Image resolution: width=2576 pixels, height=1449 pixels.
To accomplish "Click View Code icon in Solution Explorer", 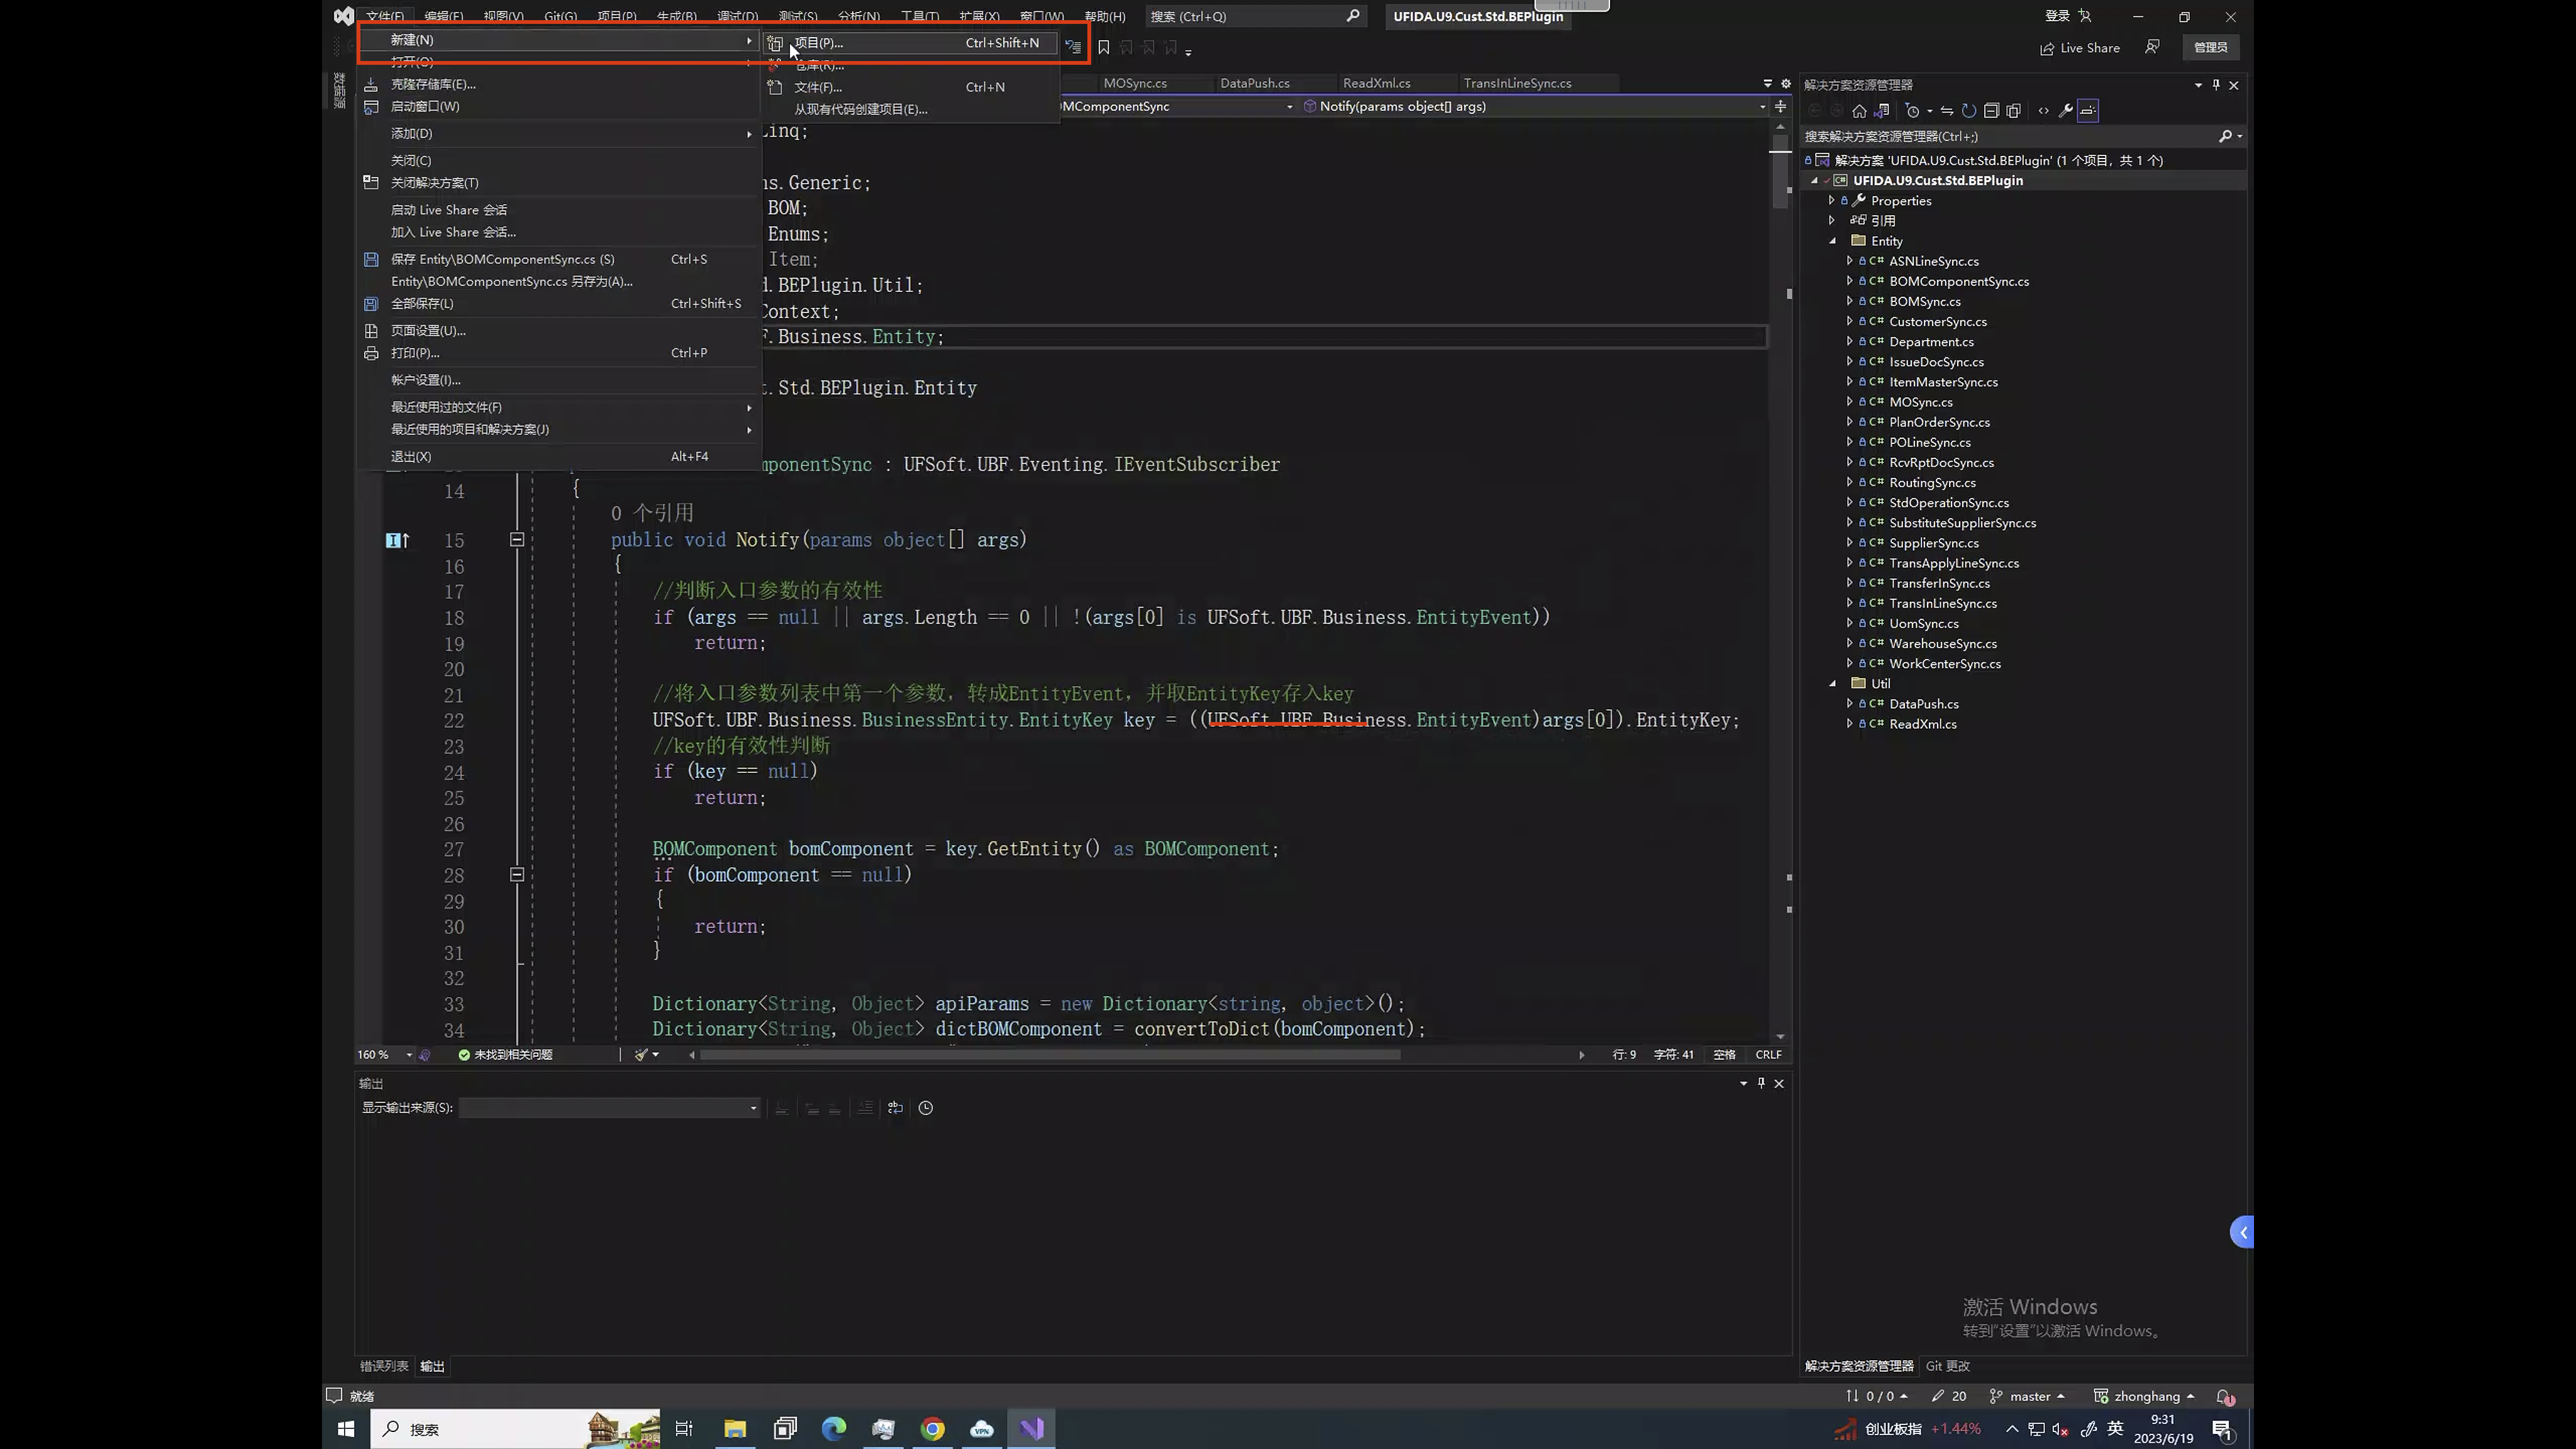I will [2043, 111].
